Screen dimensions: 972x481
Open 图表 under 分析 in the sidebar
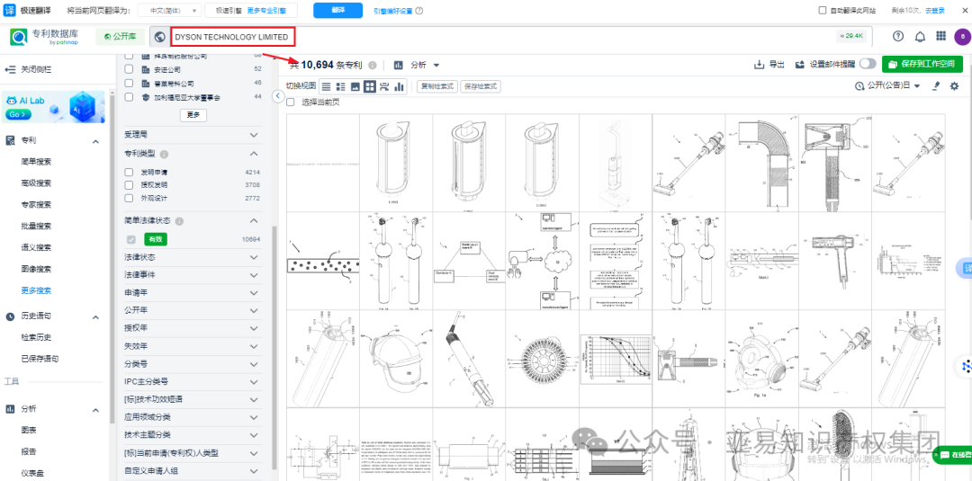tap(29, 431)
